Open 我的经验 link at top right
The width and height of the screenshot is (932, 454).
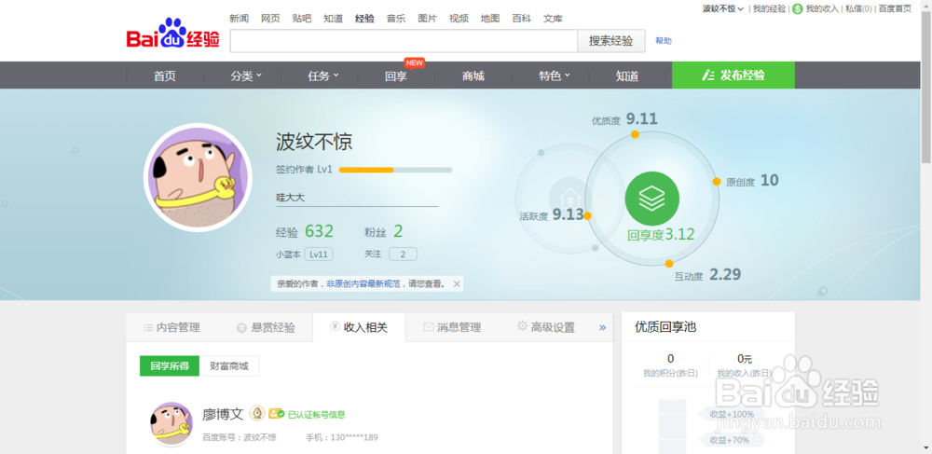coord(769,8)
